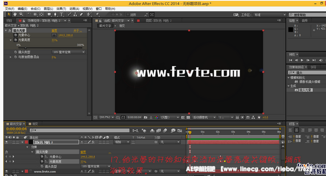Open the 活动摄像机 camera view dropdown

[x=204, y=117]
